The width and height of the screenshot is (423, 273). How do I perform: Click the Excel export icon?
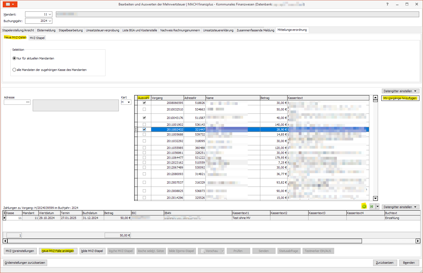pyautogui.click(x=372, y=206)
